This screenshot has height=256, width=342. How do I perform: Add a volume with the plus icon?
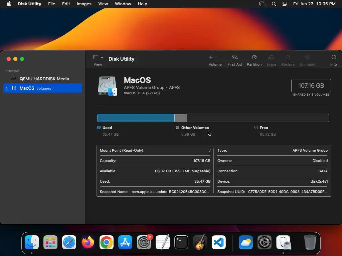(x=211, y=57)
